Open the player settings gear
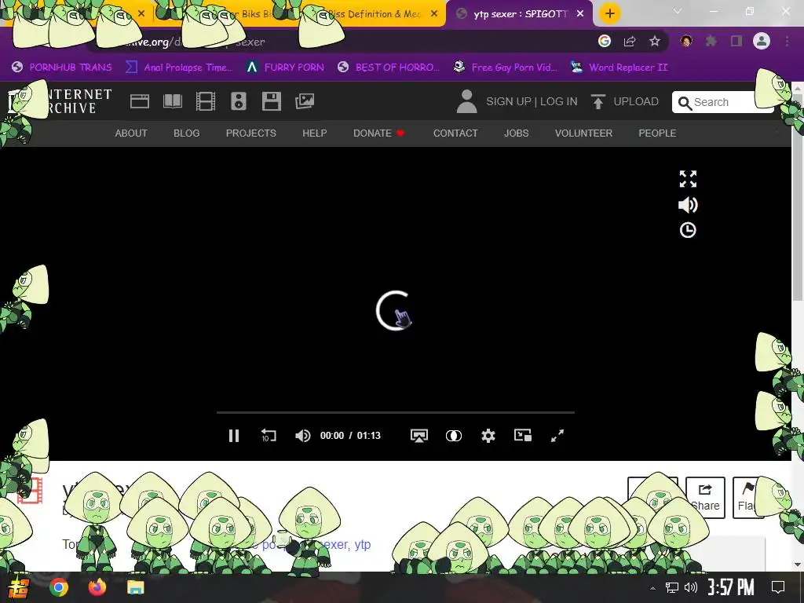 click(488, 436)
